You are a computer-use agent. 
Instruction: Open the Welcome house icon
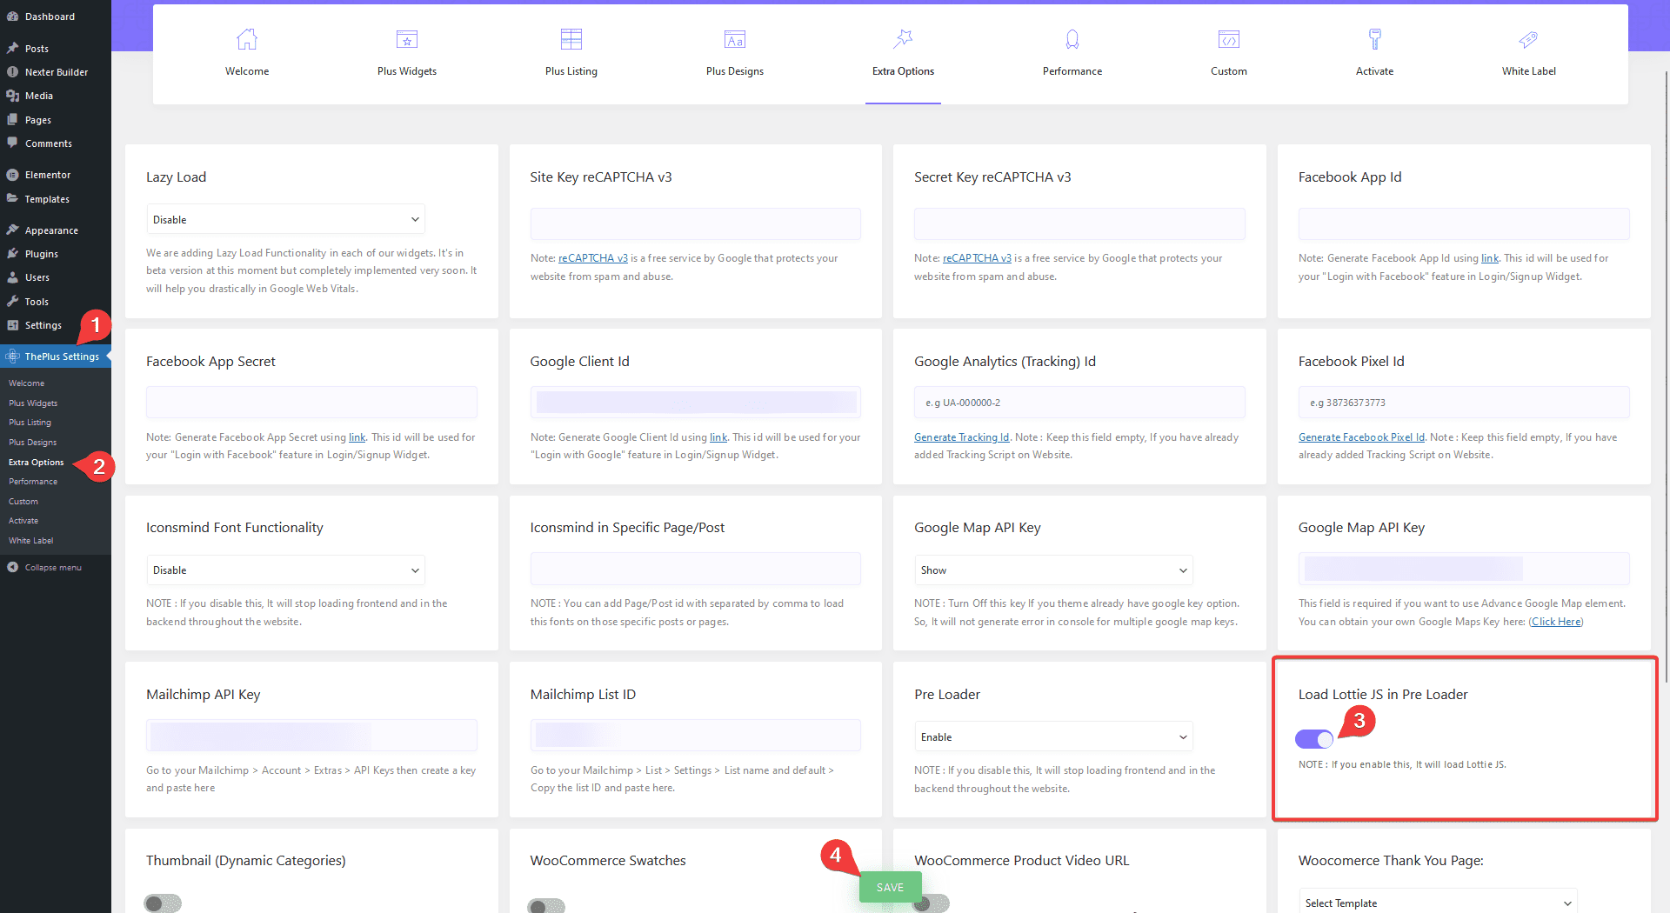click(x=247, y=39)
